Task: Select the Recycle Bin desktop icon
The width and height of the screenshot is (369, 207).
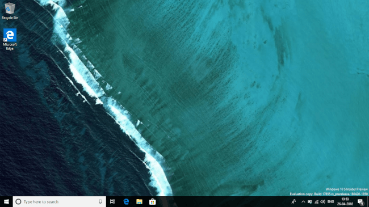Action: coord(10,11)
